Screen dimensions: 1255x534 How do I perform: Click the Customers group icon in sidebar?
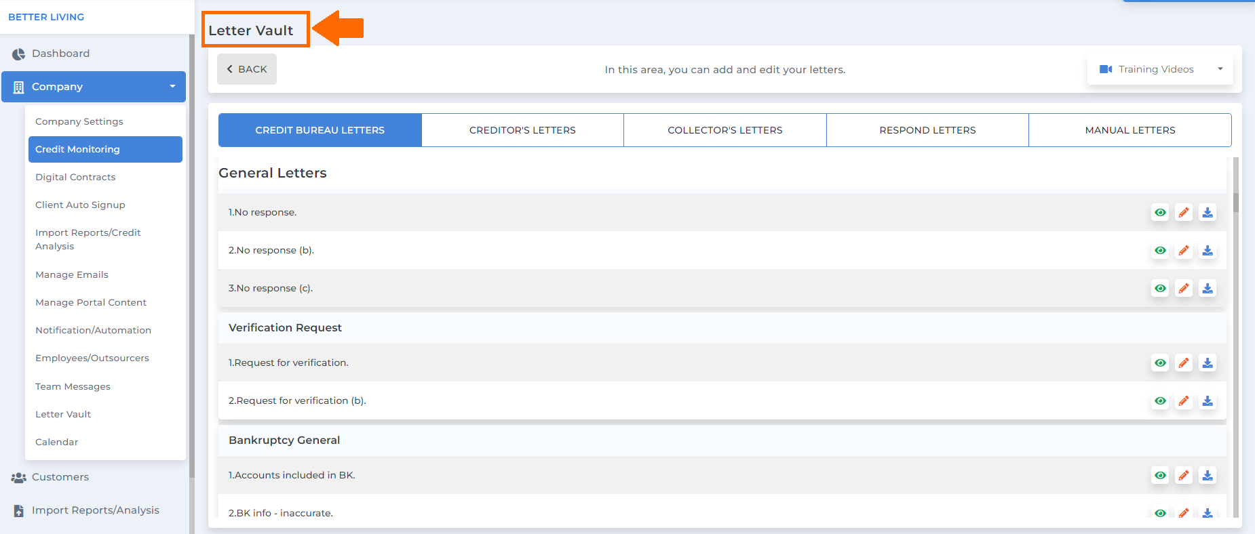(18, 478)
